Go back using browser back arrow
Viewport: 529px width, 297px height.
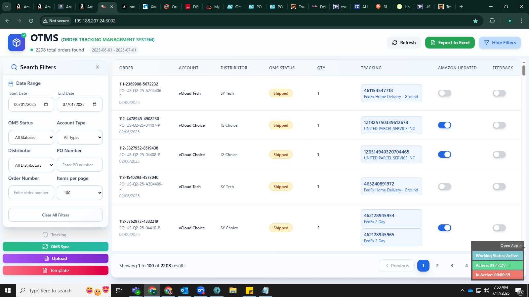point(7,21)
